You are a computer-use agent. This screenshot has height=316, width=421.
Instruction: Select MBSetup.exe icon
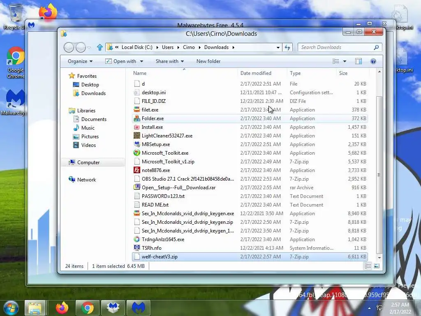click(x=137, y=144)
